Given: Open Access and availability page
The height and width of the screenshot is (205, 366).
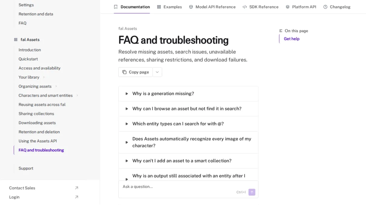Looking at the screenshot, I should pos(39,68).
